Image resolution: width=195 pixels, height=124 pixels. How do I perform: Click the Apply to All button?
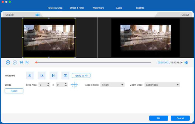pyautogui.click(x=81, y=76)
